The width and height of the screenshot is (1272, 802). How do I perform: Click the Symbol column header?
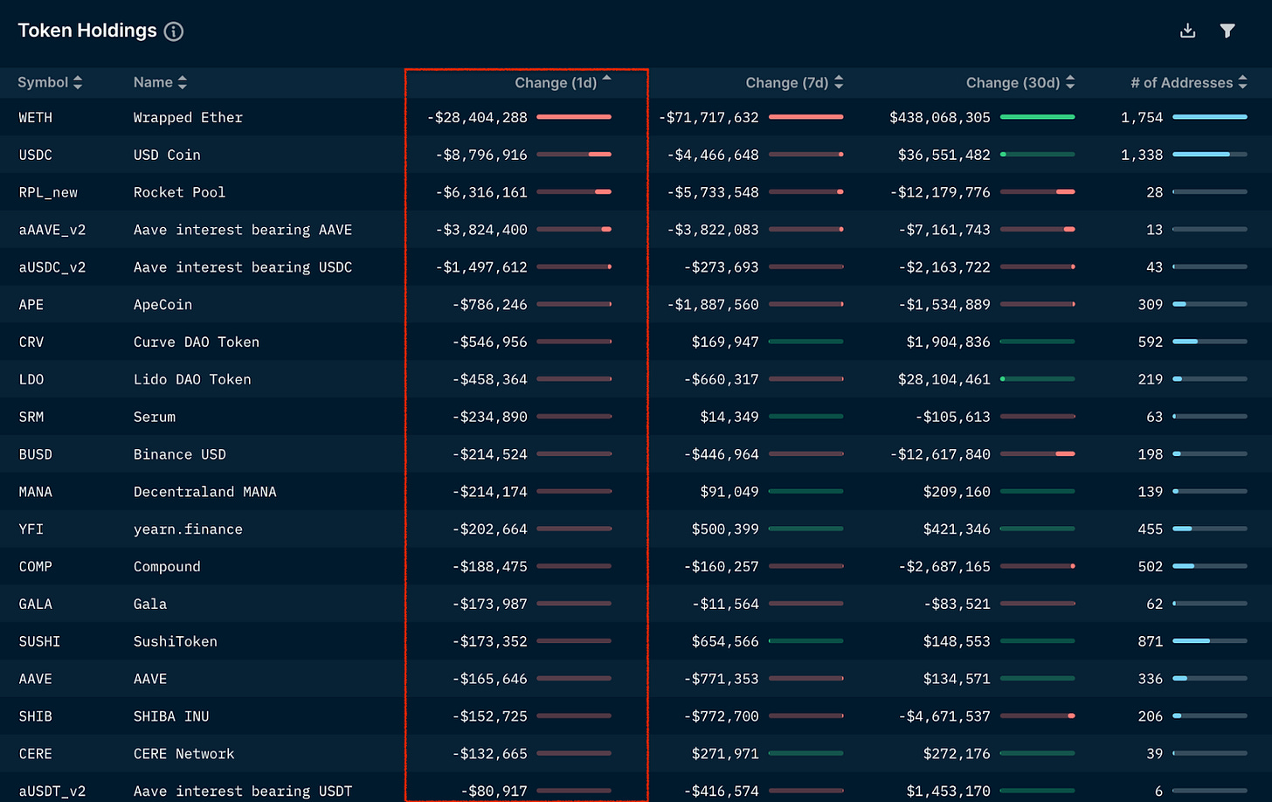(x=43, y=82)
